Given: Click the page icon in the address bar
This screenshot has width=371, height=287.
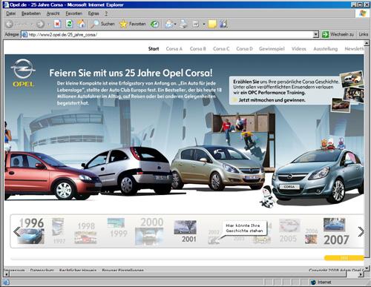Looking at the screenshot, I should (x=24, y=35).
